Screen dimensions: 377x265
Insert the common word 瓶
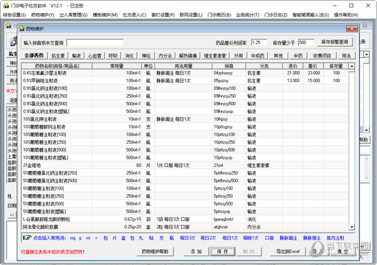coord(172,238)
